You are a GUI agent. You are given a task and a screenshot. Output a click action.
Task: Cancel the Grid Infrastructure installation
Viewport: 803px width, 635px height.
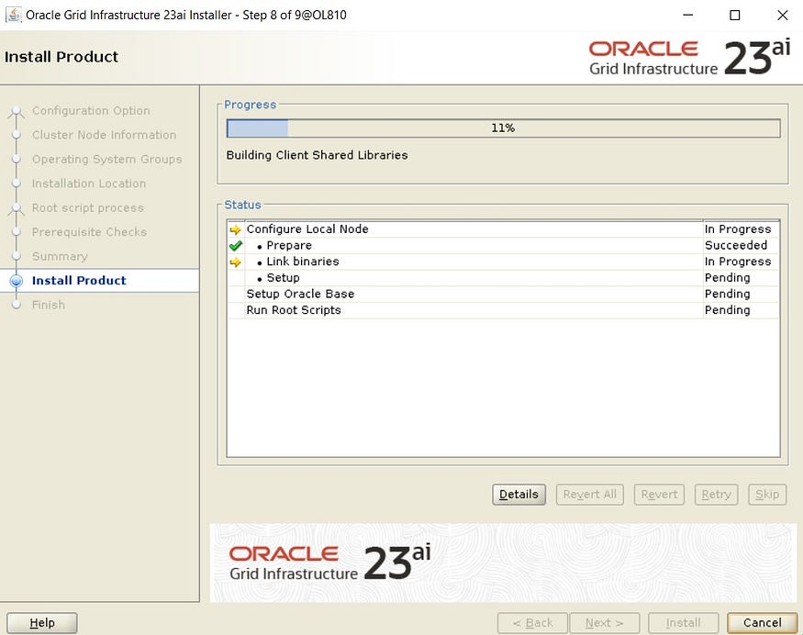(x=762, y=623)
